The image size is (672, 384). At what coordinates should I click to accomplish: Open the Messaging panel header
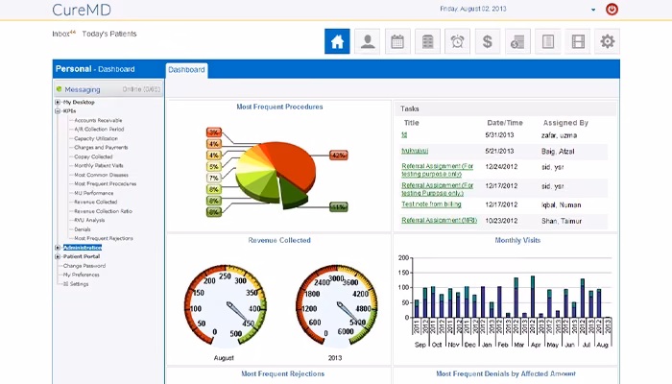108,89
